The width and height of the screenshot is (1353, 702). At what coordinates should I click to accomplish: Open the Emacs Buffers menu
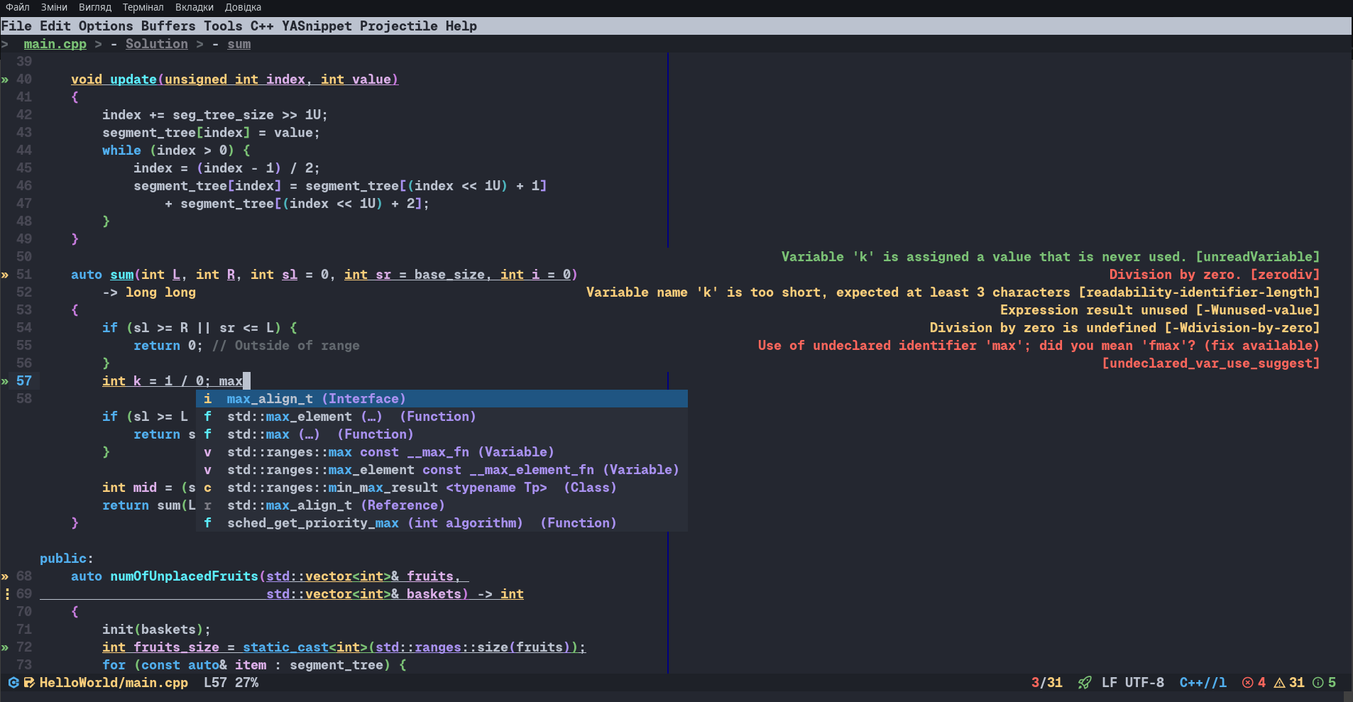pyautogui.click(x=168, y=26)
